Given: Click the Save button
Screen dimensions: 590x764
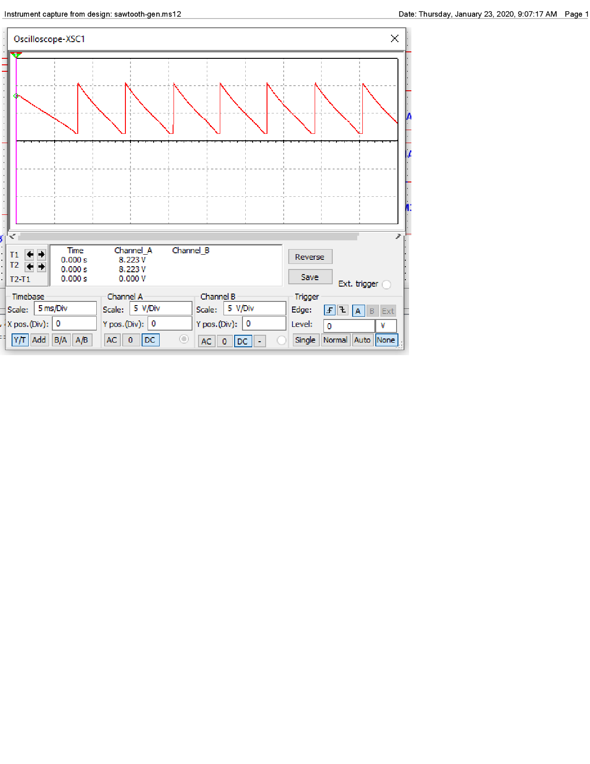Looking at the screenshot, I should pyautogui.click(x=310, y=277).
